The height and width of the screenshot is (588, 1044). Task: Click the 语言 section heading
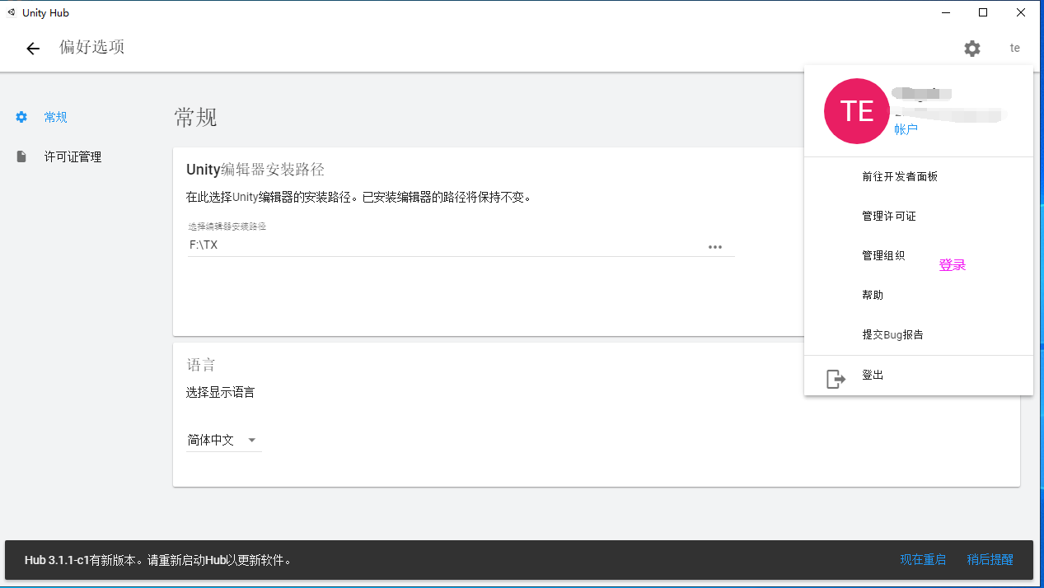(201, 364)
